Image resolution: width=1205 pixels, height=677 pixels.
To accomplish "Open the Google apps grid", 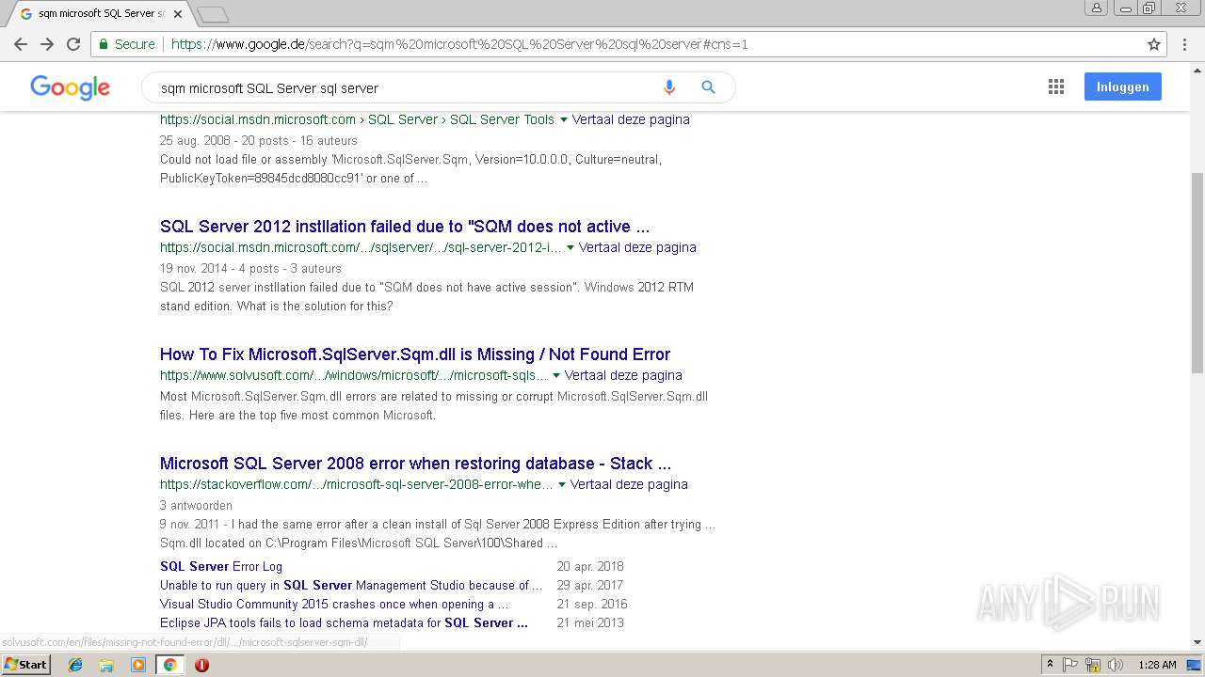I will [x=1056, y=87].
